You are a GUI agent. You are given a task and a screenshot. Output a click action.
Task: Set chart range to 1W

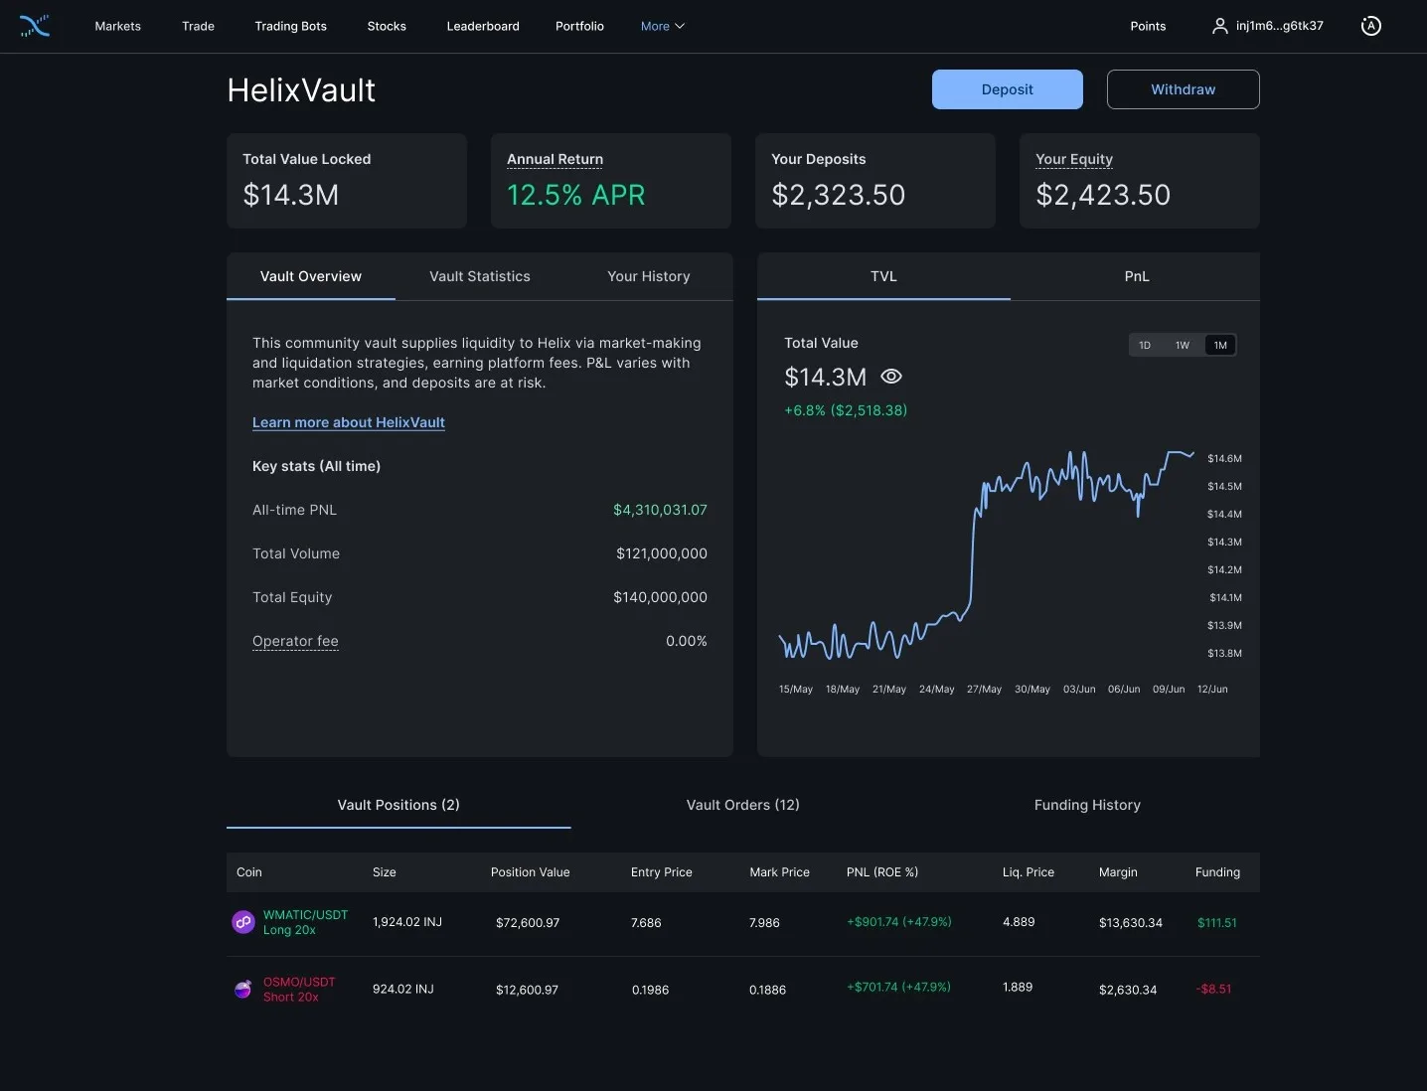(x=1183, y=345)
